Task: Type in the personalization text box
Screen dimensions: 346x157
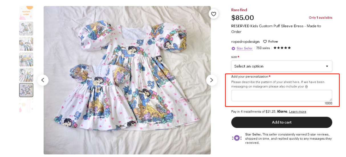Action: click(x=281, y=95)
